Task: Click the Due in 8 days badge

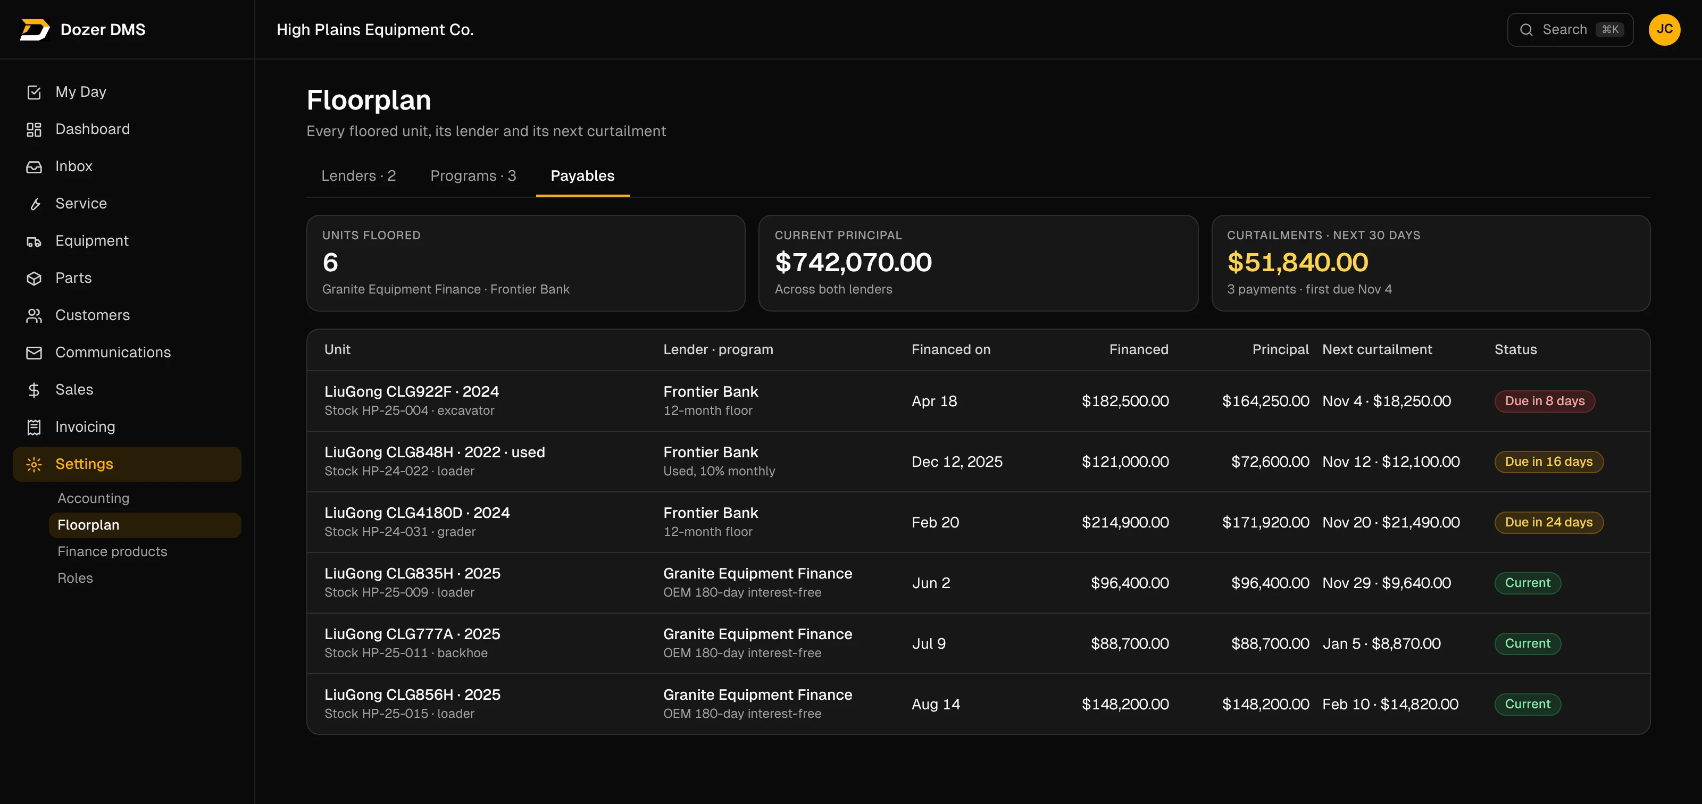Action: (1544, 401)
